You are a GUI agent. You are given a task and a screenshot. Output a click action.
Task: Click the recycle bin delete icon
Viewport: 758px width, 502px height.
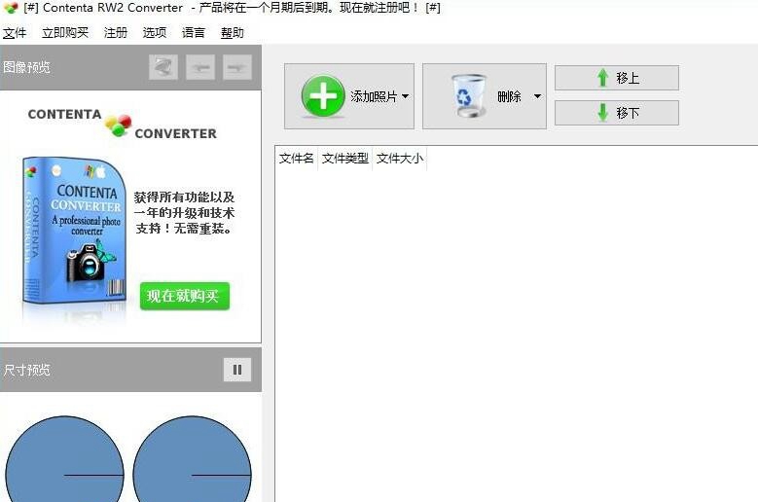click(467, 95)
